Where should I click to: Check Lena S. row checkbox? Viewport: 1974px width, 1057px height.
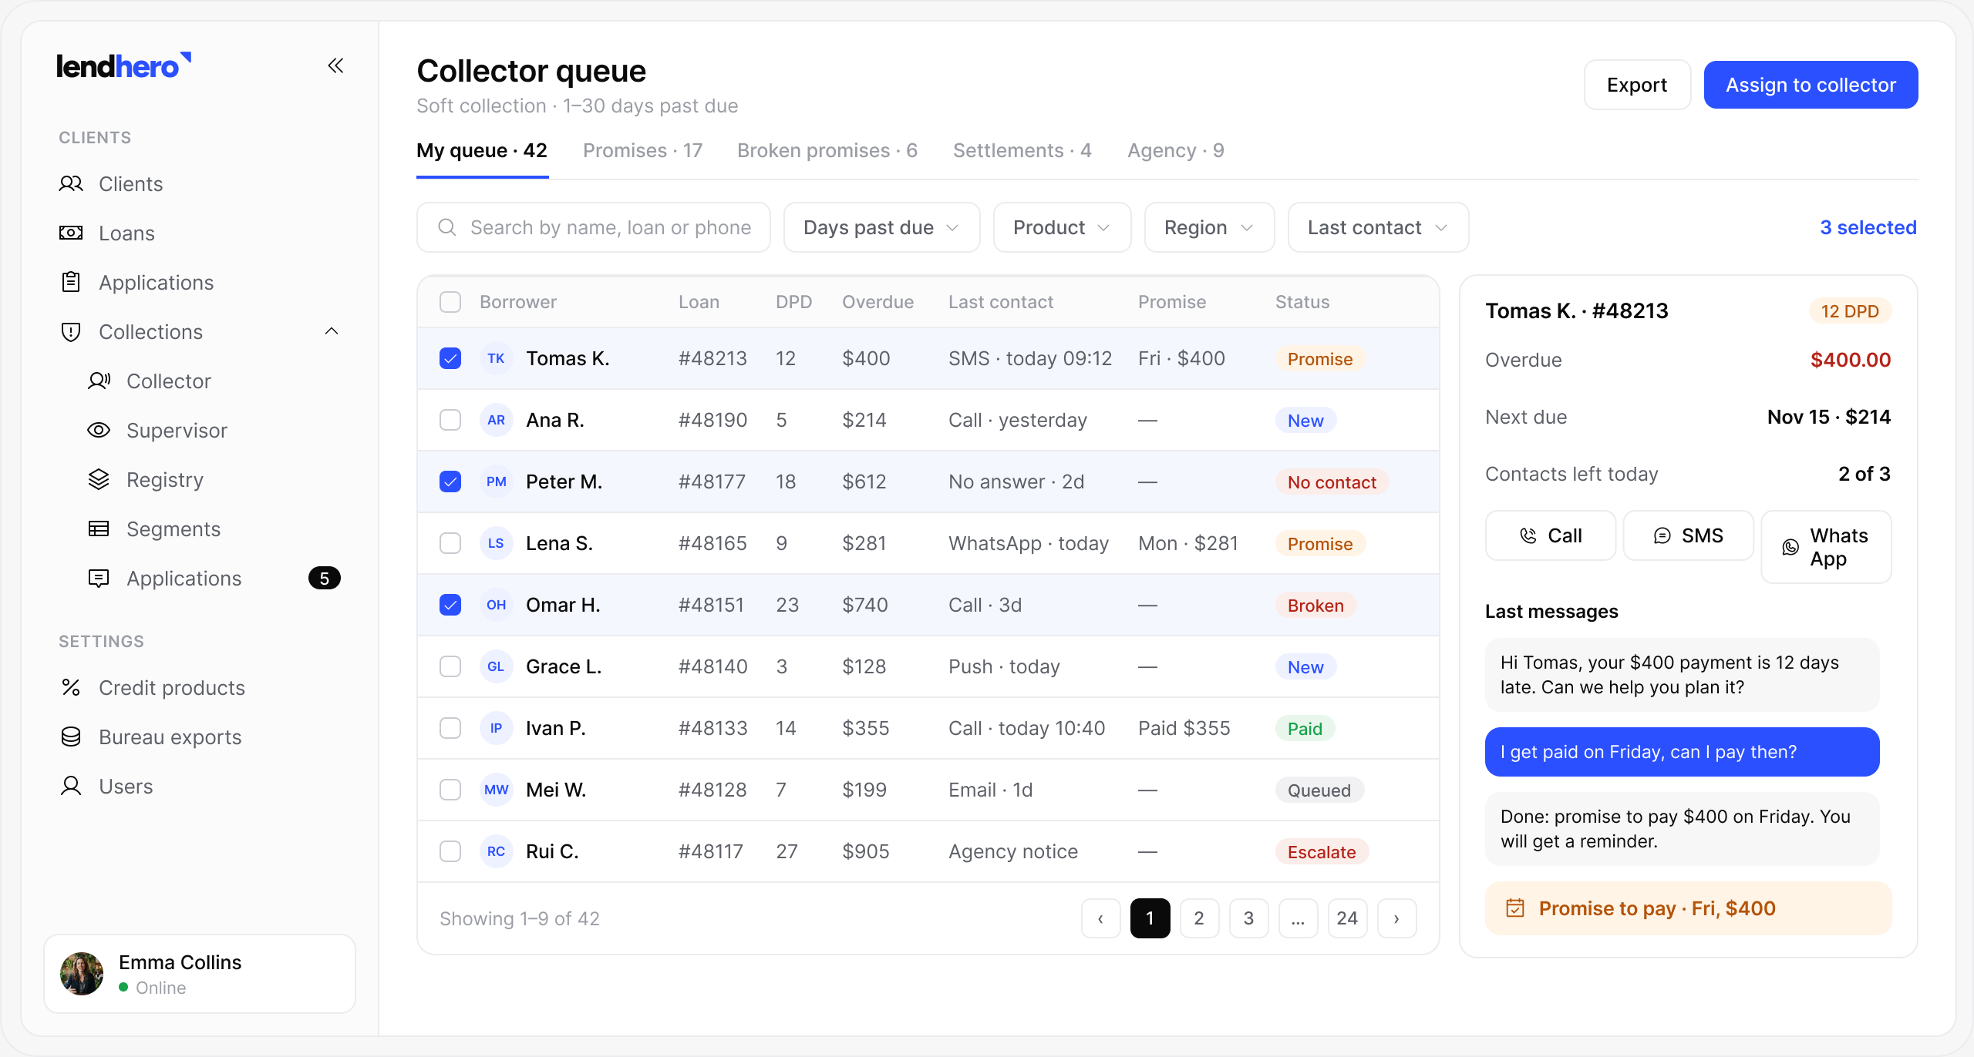tap(450, 543)
